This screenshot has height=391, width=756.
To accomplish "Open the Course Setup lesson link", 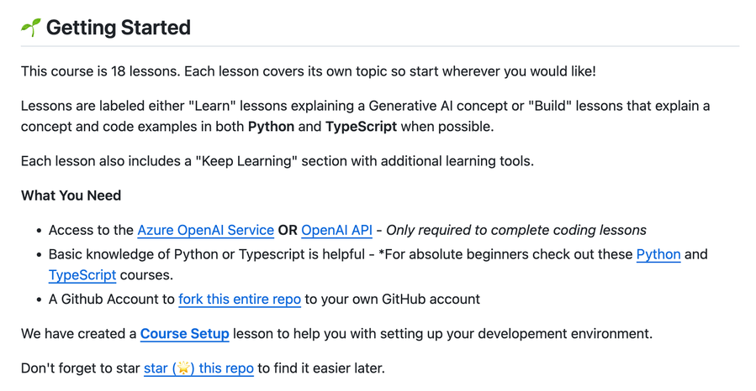I will (x=184, y=334).
